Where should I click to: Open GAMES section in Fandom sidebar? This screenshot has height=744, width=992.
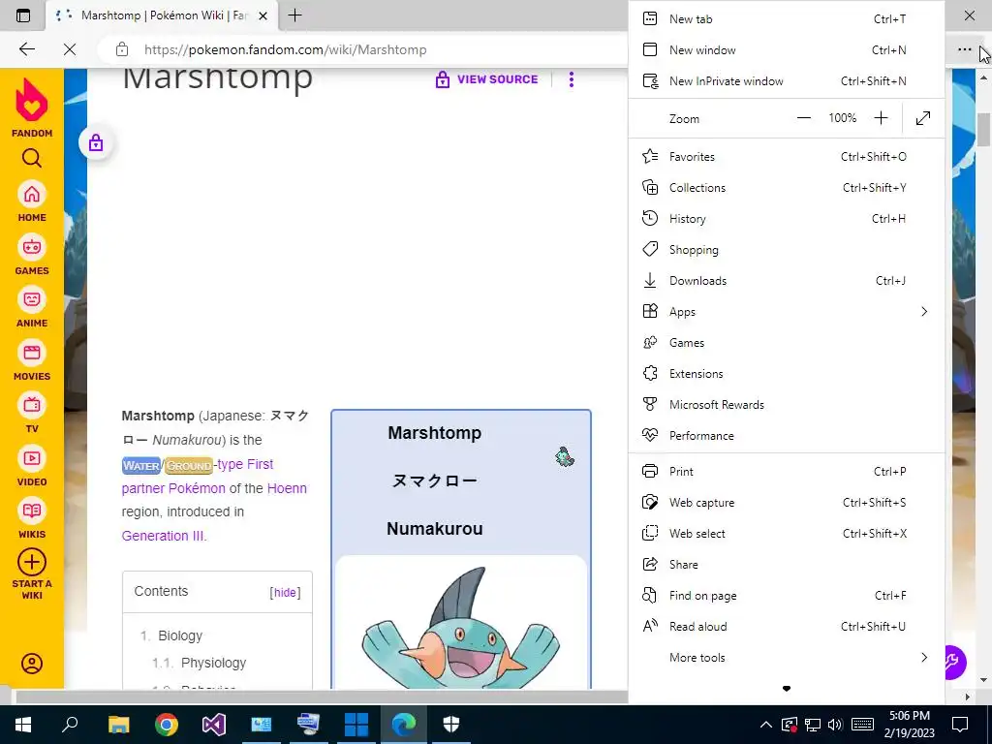tap(32, 255)
